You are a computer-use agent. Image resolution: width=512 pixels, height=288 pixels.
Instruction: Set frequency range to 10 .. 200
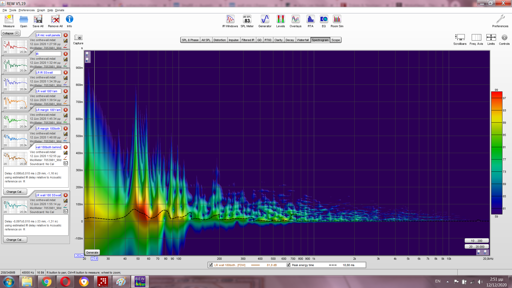[x=476, y=241]
